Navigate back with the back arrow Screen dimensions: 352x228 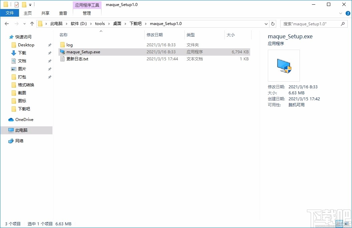6,24
